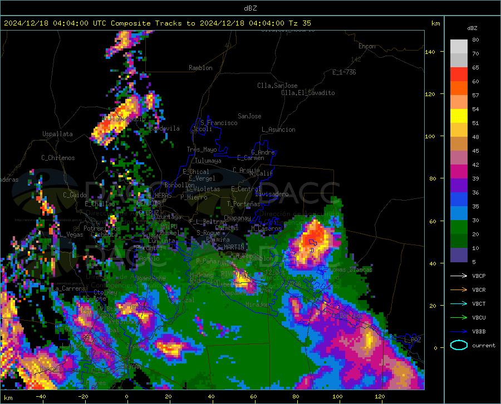This screenshot has width=501, height=404.
Task: Click the blue VBBB arrow legend icon
Action: click(x=459, y=331)
